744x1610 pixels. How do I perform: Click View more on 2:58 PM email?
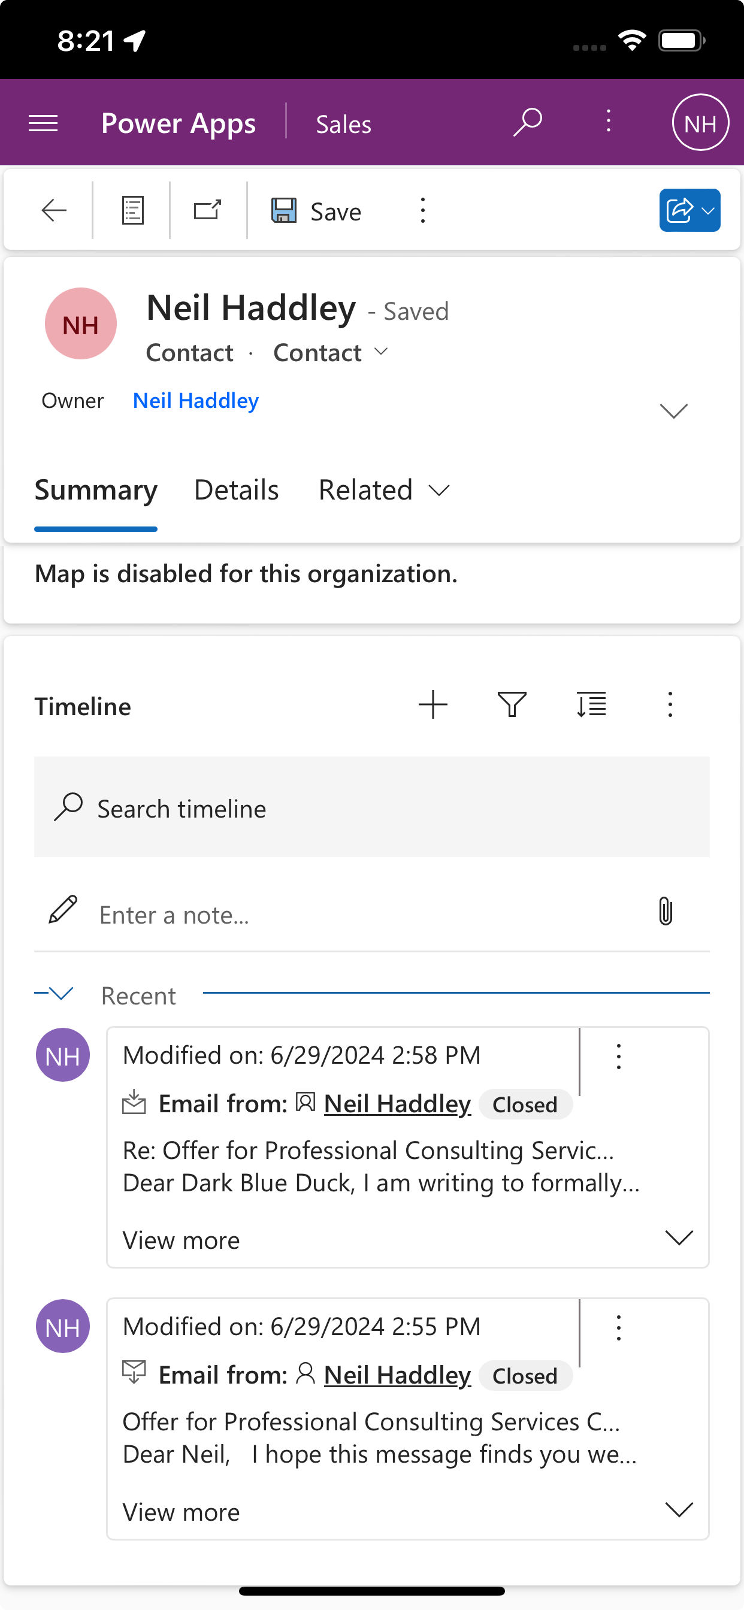[182, 1240]
